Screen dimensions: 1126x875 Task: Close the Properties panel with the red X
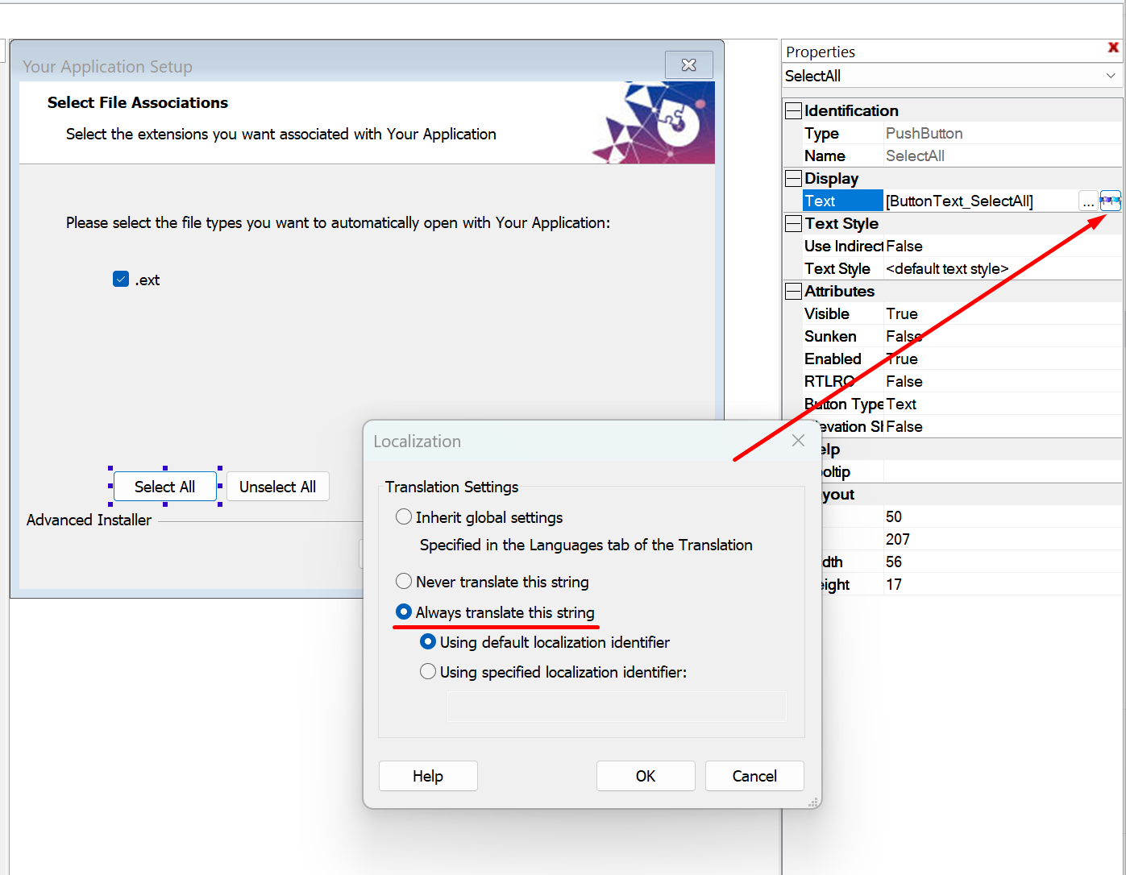pyautogui.click(x=1113, y=48)
